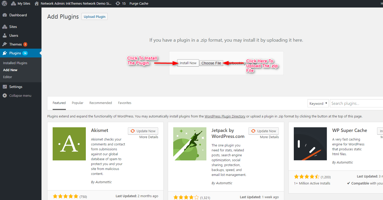This screenshot has height=200, width=383.
Task: Collapse the sidebar menu
Action: tap(20, 95)
